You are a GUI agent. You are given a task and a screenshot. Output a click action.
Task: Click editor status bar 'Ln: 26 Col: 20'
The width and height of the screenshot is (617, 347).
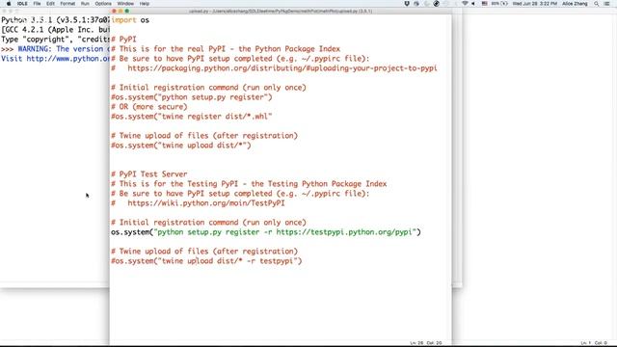426,343
